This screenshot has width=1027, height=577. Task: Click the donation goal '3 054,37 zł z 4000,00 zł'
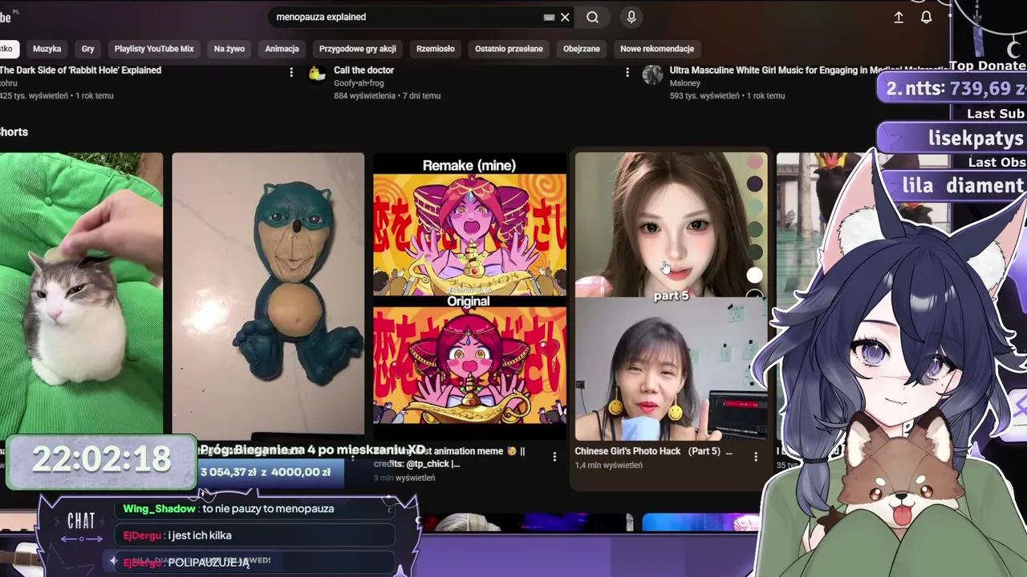[x=265, y=472]
